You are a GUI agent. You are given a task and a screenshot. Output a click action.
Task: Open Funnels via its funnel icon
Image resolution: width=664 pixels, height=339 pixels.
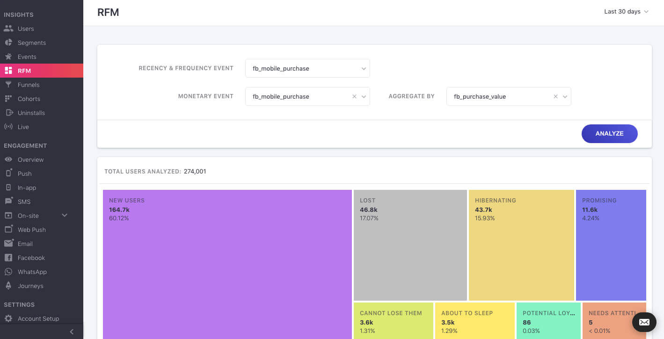pyautogui.click(x=8, y=85)
